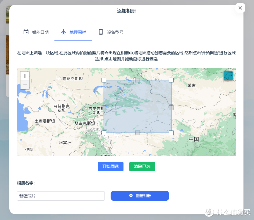Focus the 相册名字 input field

[61, 196]
